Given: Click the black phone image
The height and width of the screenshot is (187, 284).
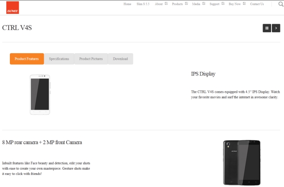Looking at the screenshot, I should coord(242,162).
